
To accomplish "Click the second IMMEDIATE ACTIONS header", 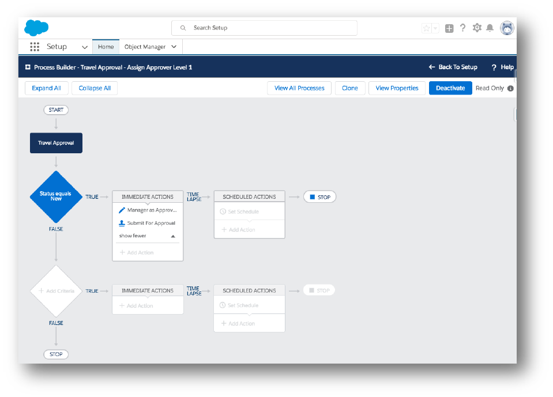I will pyautogui.click(x=148, y=290).
